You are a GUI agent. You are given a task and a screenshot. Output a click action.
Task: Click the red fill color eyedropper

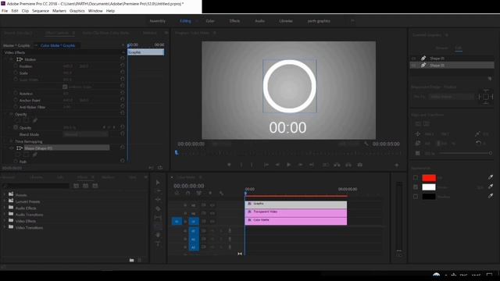491,177
